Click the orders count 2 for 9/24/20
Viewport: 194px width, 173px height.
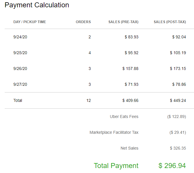coord(90,37)
